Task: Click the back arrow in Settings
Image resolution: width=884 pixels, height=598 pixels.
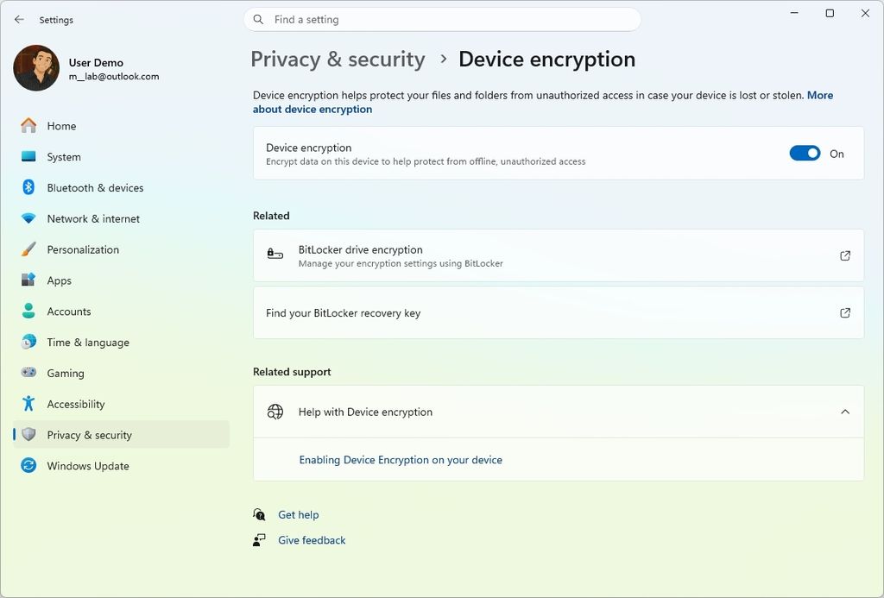Action: 19,20
